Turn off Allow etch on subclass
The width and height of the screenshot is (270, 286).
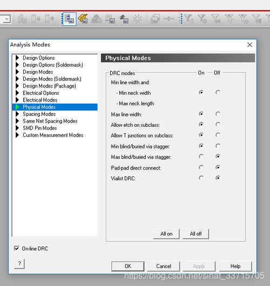[x=218, y=125]
